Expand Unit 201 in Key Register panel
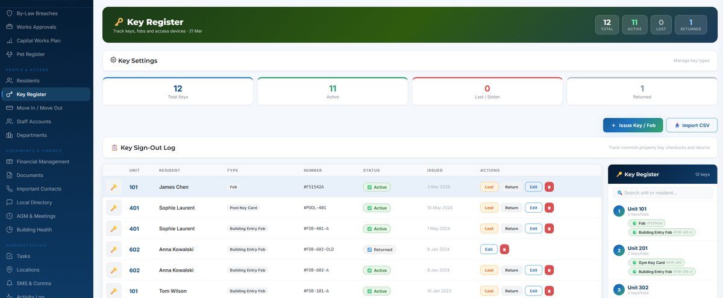Screen dimensions: 723x298 pyautogui.click(x=637, y=248)
